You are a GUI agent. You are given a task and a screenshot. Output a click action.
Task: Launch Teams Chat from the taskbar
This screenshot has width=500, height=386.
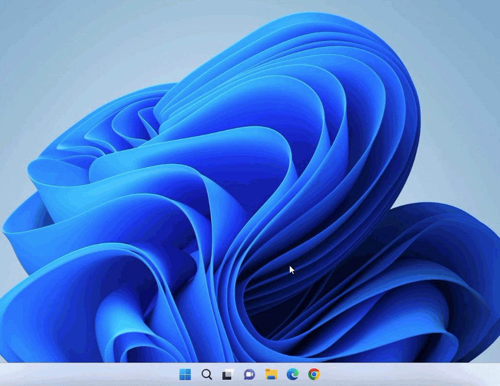[x=249, y=374]
